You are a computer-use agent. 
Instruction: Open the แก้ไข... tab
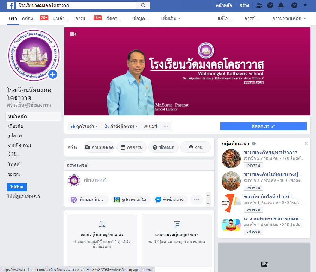225,19
